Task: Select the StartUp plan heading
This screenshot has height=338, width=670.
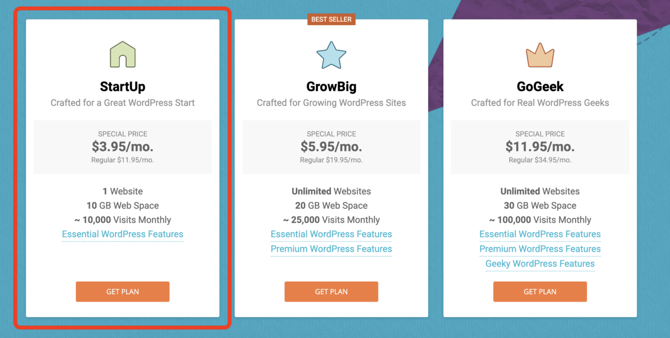Action: [x=122, y=86]
